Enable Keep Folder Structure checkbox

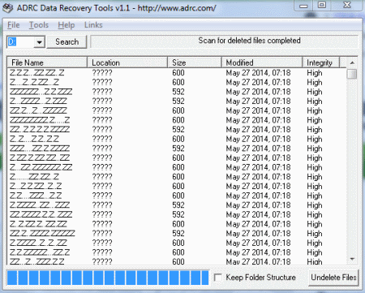pos(218,278)
